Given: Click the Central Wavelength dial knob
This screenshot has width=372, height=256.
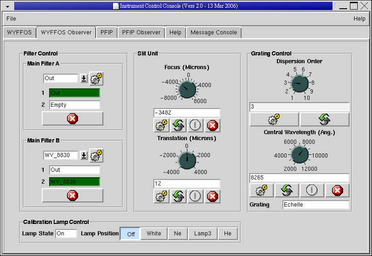Looking at the screenshot, I should pos(299,155).
